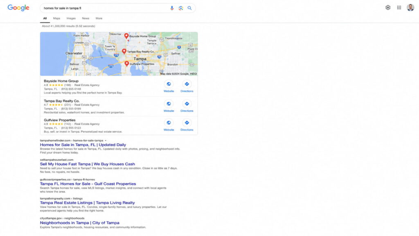Click the Bayside Home Group map pin
The width and height of the screenshot is (419, 236).
click(126, 36)
